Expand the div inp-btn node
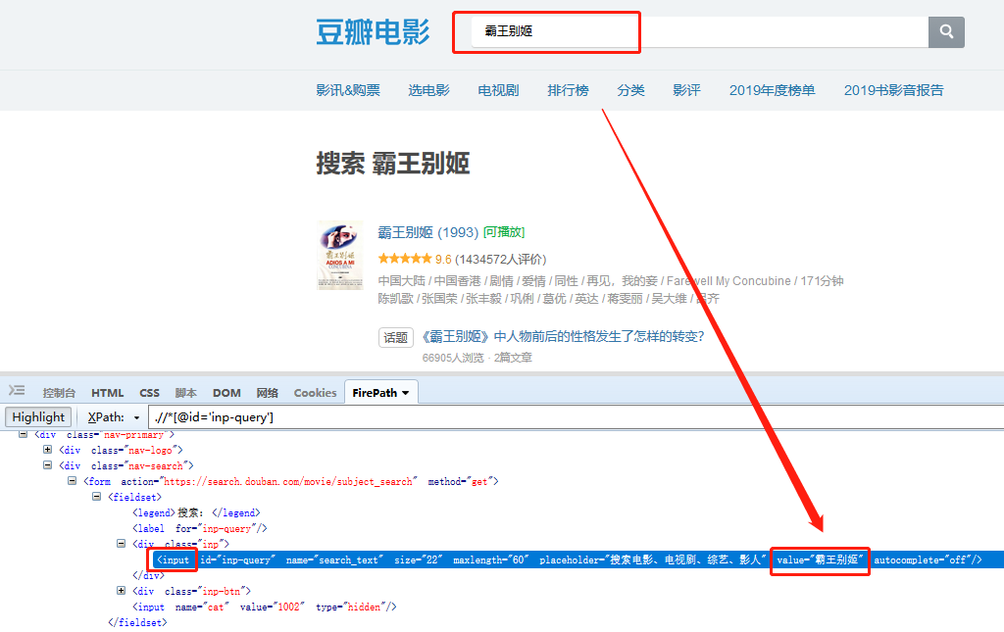 121,591
